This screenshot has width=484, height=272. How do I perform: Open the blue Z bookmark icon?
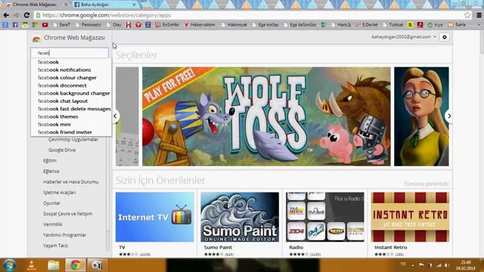[x=148, y=25]
